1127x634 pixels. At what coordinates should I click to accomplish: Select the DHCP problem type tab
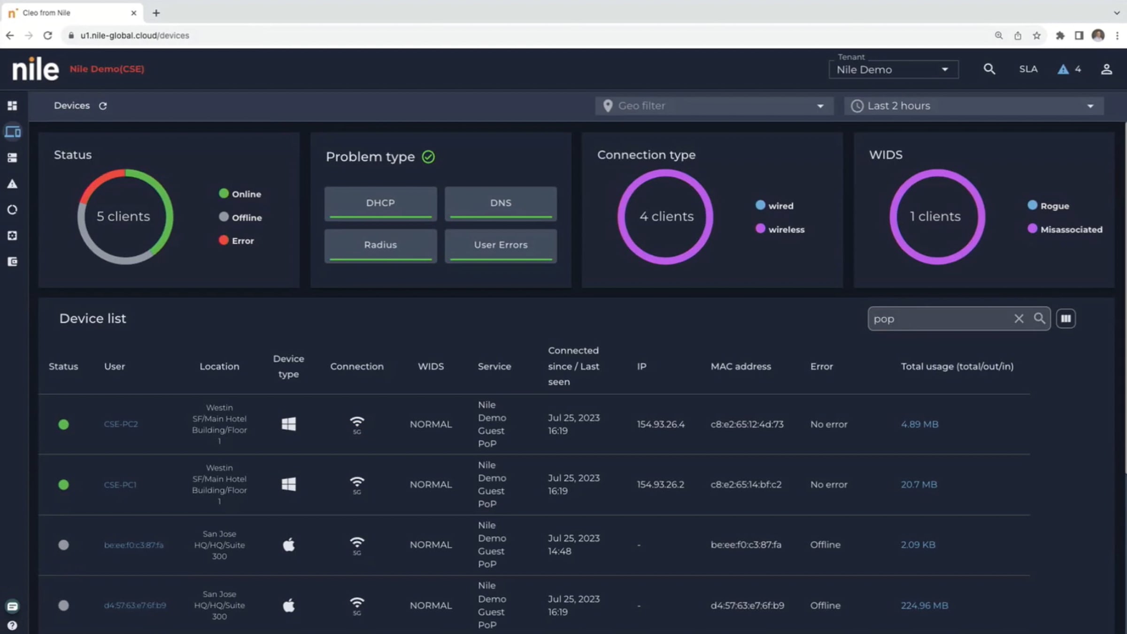tap(380, 203)
